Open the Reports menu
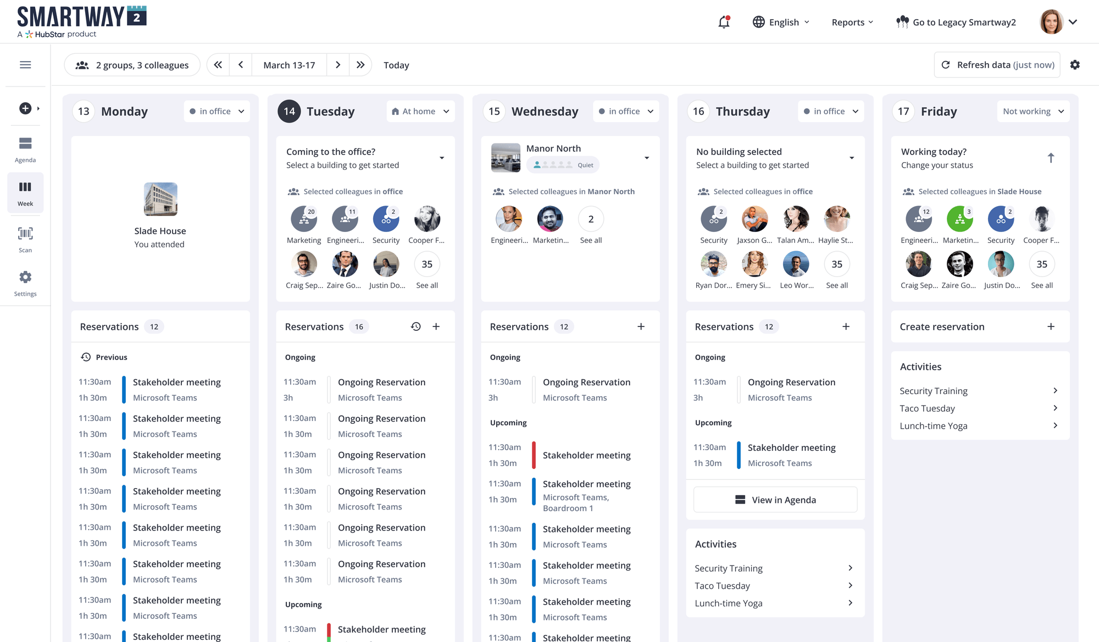The image size is (1099, 642). 852,22
